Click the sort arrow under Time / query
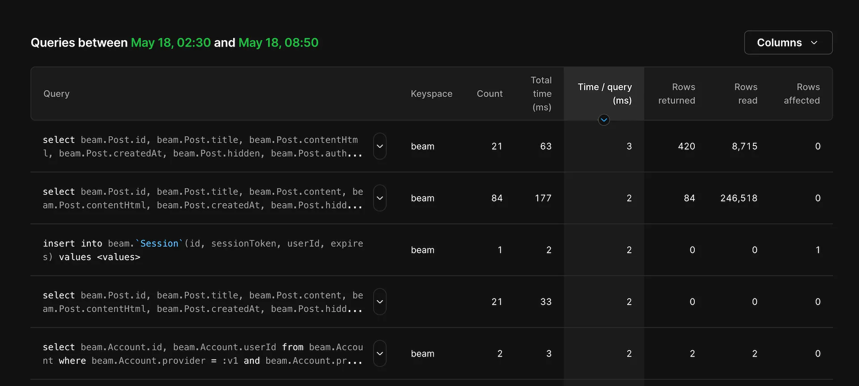 click(604, 120)
